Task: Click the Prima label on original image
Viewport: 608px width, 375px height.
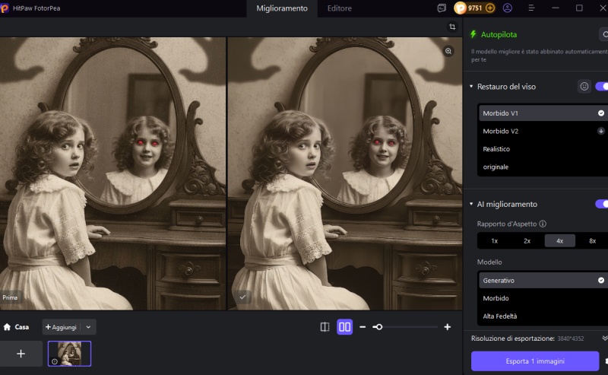Action: pos(10,297)
